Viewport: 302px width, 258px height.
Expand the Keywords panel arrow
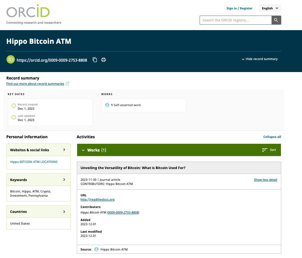pyautogui.click(x=64, y=179)
